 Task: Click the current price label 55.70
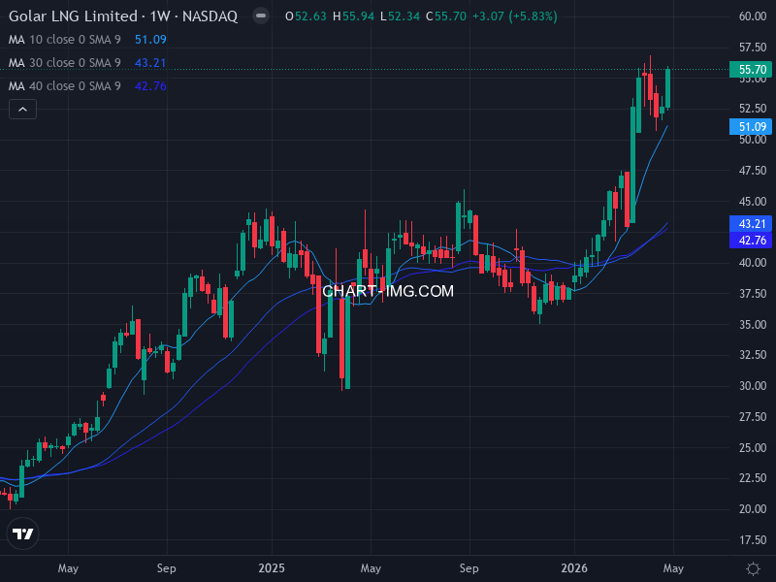click(x=751, y=70)
